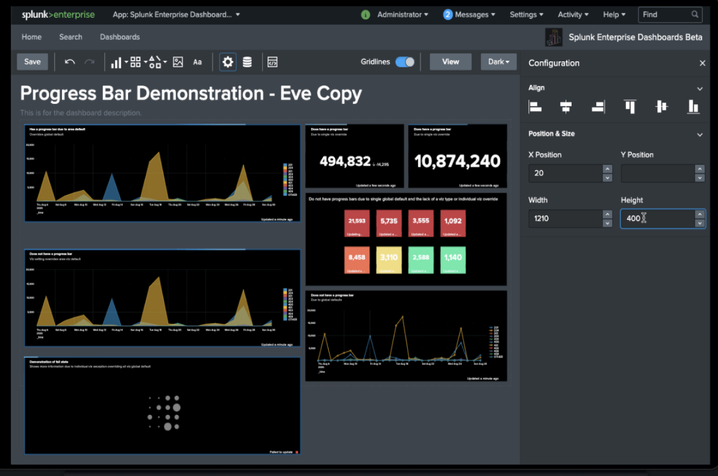Click the add image icon
This screenshot has width=718, height=476.
pyautogui.click(x=178, y=62)
